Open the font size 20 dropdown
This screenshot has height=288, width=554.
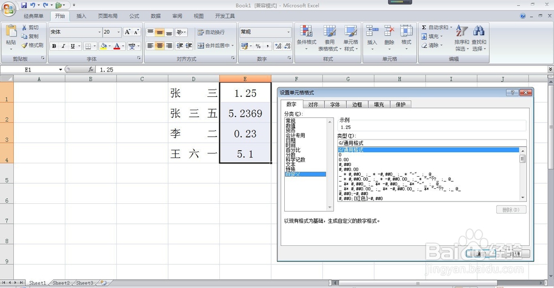pos(119,32)
